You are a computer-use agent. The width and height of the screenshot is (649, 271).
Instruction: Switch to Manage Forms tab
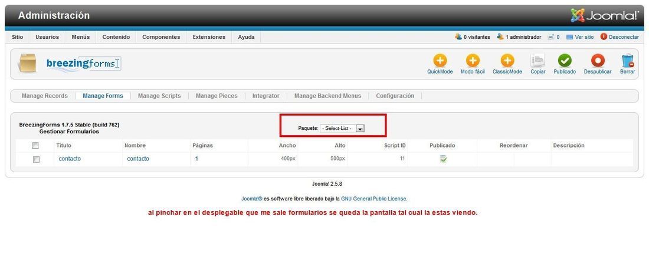[103, 96]
